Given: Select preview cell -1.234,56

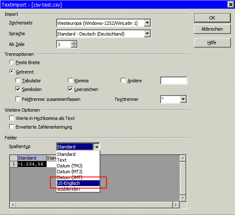Looking at the screenshot, I should pyautogui.click(x=32, y=164).
